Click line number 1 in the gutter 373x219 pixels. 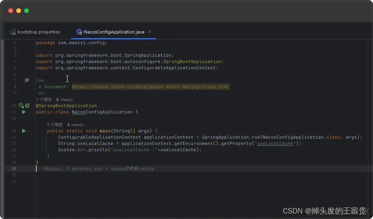(15, 43)
